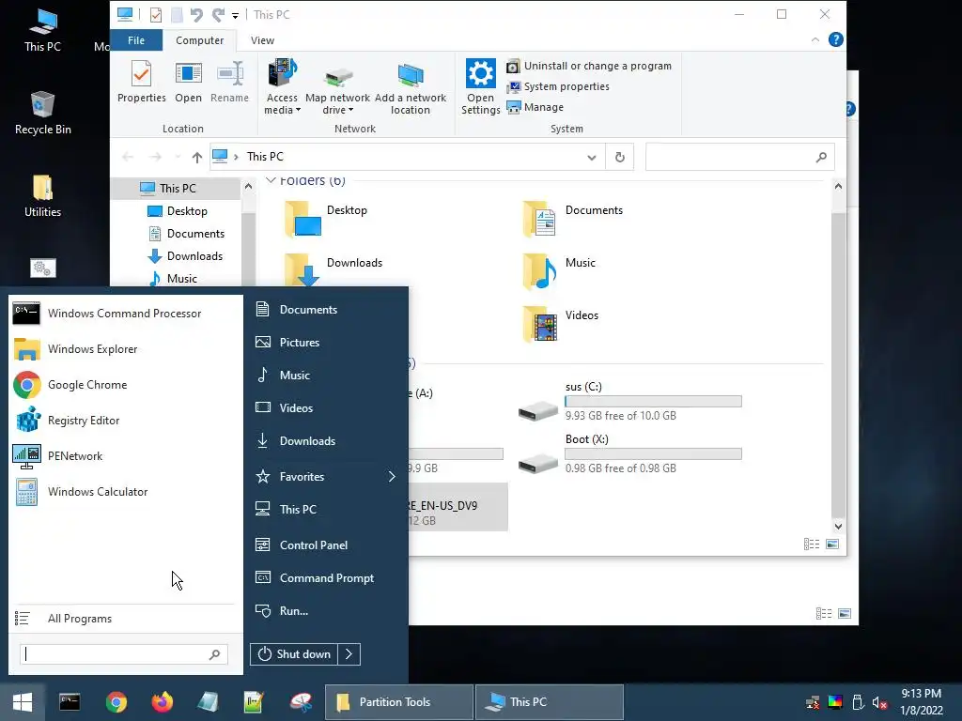962x721 pixels.
Task: Select the sus (C:) drive
Action: [628, 402]
